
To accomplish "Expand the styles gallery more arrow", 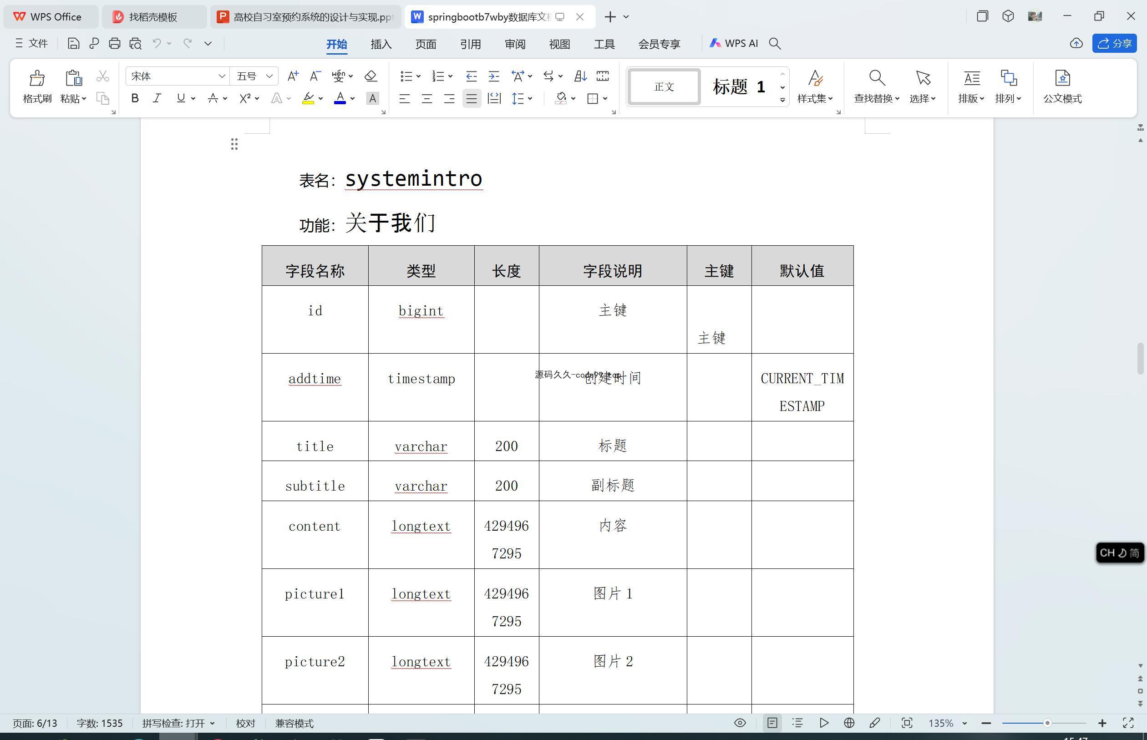I will click(x=783, y=100).
